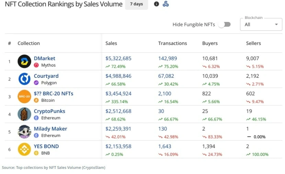The height and width of the screenshot is (174, 285).
Task: Sort by the Buyers column header
Action: click(210, 43)
